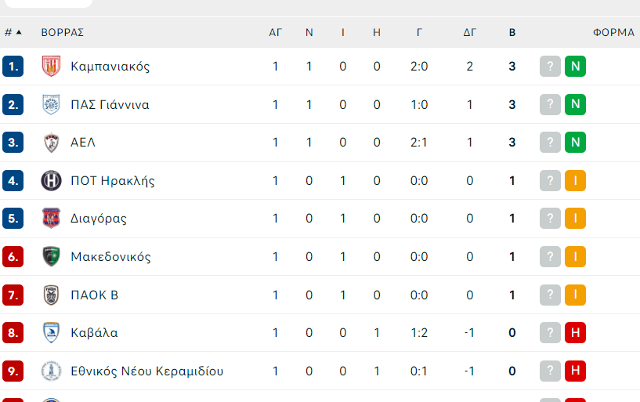The height and width of the screenshot is (402, 640).
Task: Click Καμπανιακός green N form badge
Action: click(575, 67)
